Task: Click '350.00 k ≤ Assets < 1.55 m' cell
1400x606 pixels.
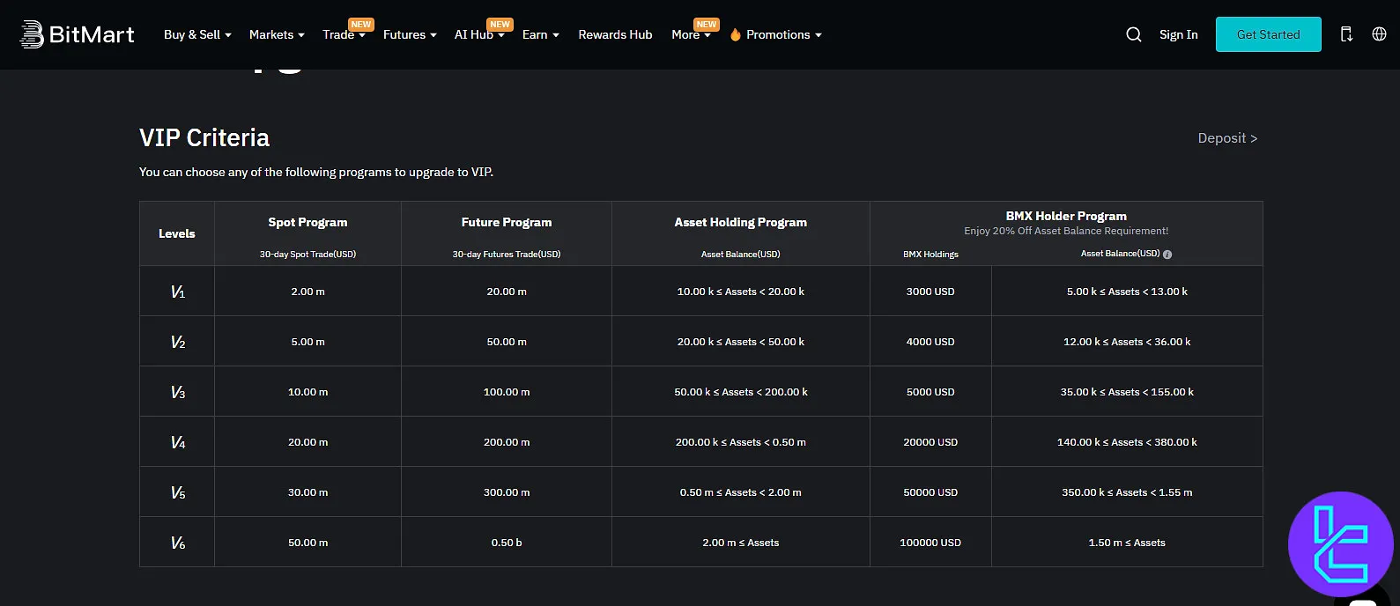Action: click(x=1127, y=492)
